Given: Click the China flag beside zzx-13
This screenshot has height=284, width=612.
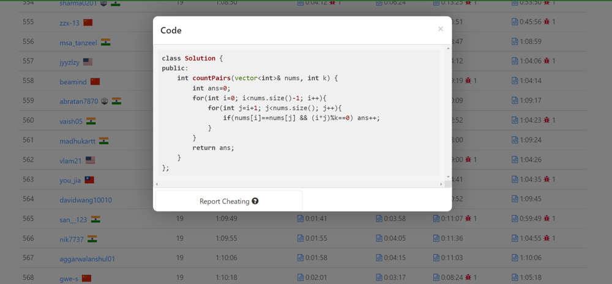Looking at the screenshot, I should 88,22.
